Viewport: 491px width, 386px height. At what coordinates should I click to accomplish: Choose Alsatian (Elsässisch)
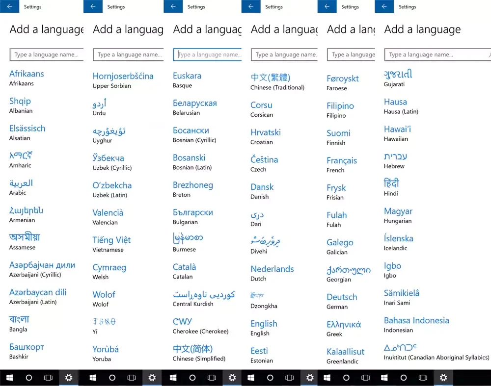coord(27,132)
